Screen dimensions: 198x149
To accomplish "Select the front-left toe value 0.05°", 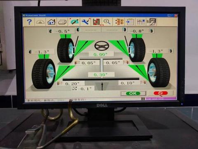I will [x=89, y=63].
